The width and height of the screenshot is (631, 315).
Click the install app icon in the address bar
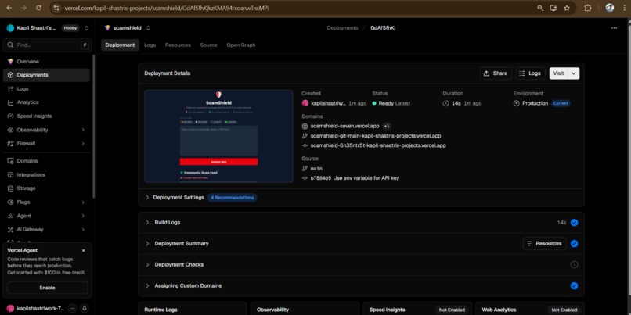click(553, 8)
